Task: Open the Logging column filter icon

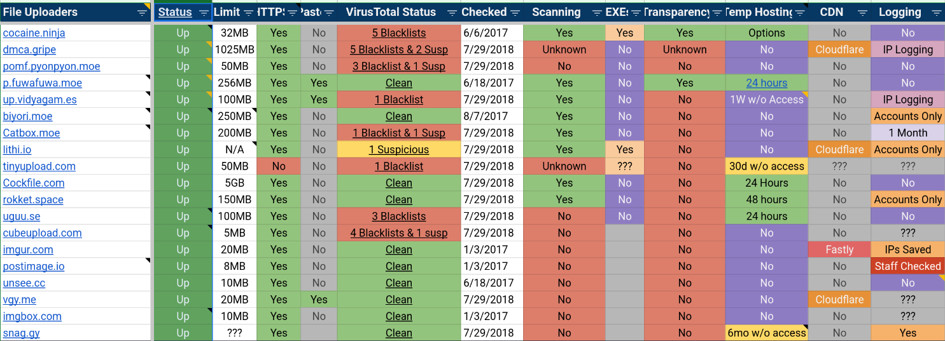Action: [936, 13]
